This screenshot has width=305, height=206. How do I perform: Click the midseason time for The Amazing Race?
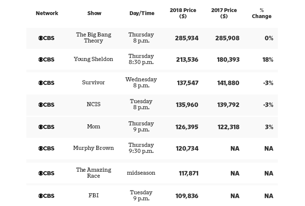click(141, 173)
